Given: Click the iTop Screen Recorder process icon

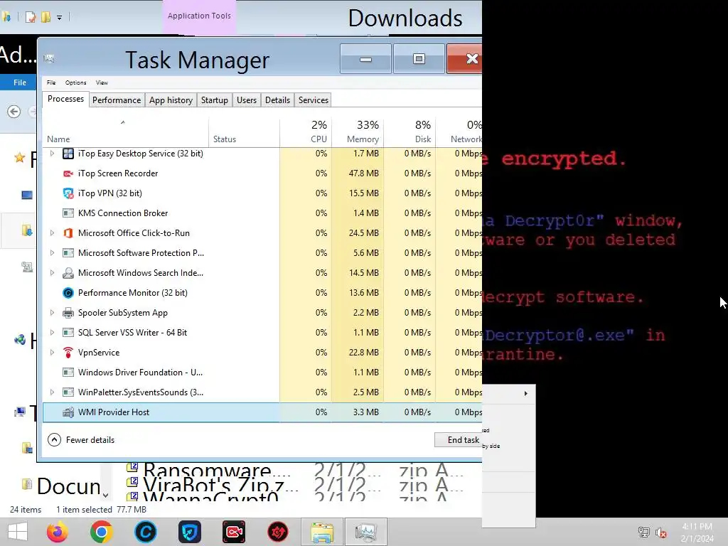Looking at the screenshot, I should [x=68, y=173].
